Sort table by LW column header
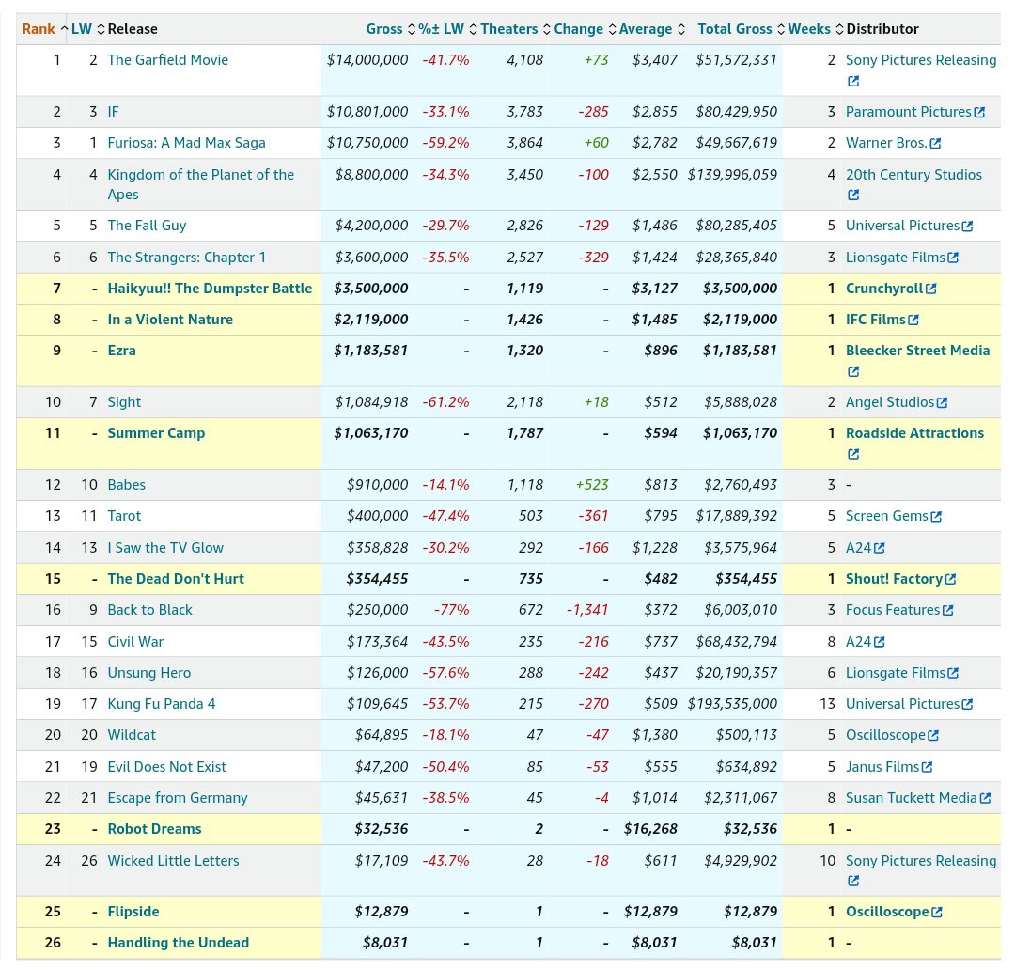Viewport: 1015px width, 970px height. (x=87, y=29)
